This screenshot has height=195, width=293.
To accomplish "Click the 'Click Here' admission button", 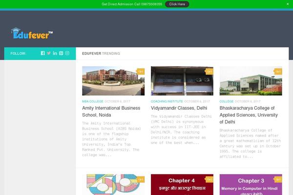I will (x=177, y=4).
